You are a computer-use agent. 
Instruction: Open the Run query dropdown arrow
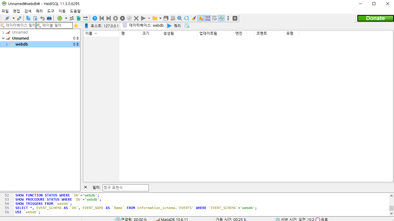[149, 18]
